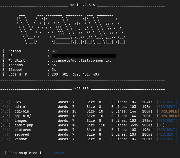Click the 'GET' method value
180x158 pixels.
tap(55, 51)
